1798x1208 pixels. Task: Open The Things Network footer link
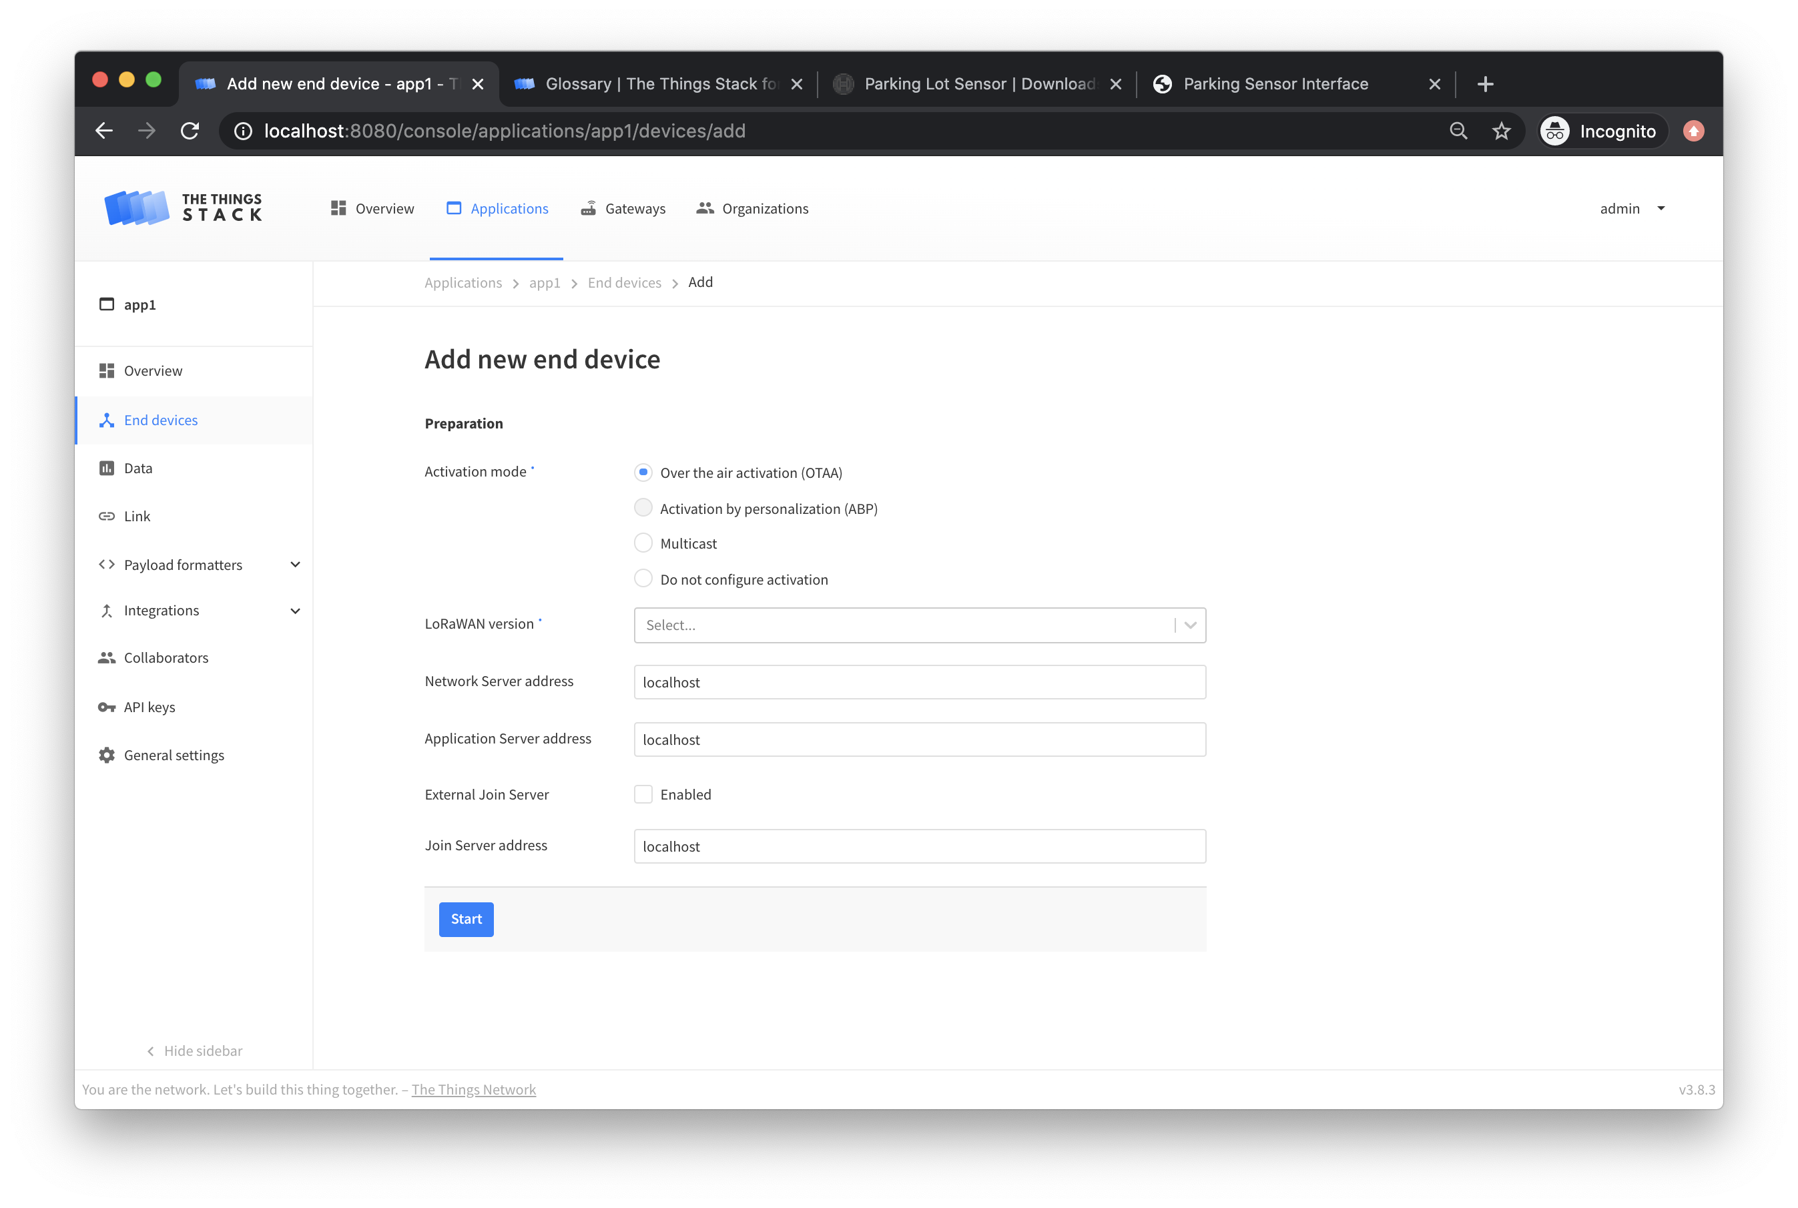[474, 1089]
